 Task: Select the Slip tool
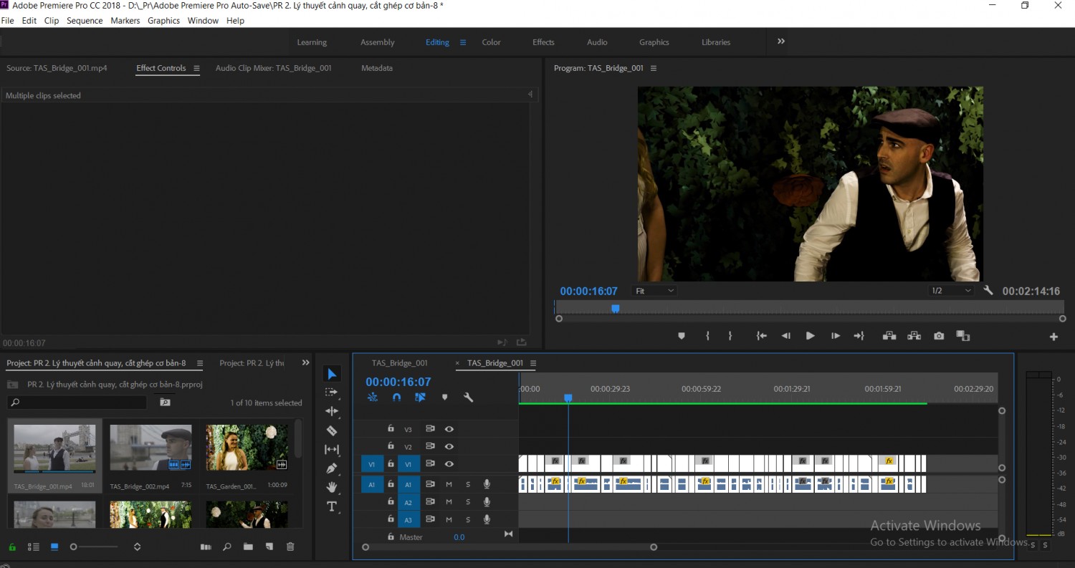click(x=332, y=449)
